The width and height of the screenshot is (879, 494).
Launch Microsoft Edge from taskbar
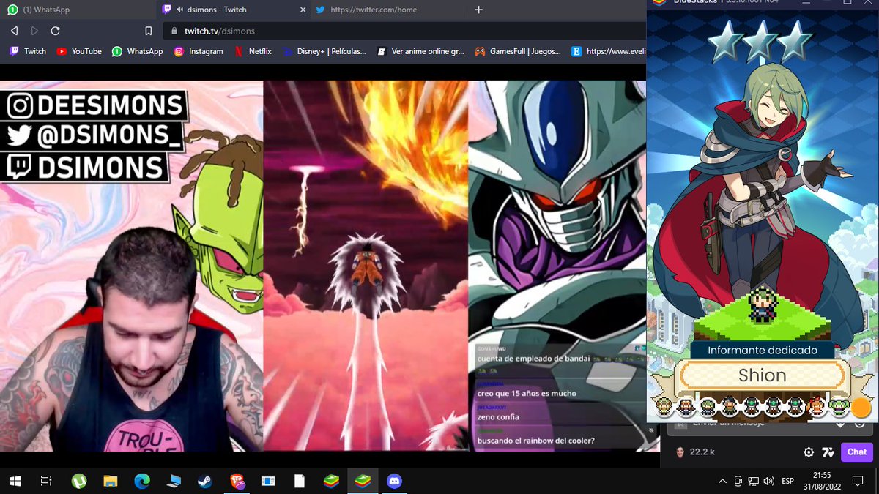pyautogui.click(x=142, y=481)
